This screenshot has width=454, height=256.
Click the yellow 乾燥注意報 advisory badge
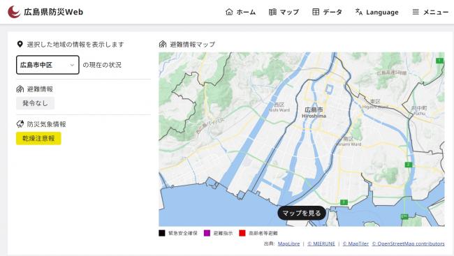(x=38, y=139)
